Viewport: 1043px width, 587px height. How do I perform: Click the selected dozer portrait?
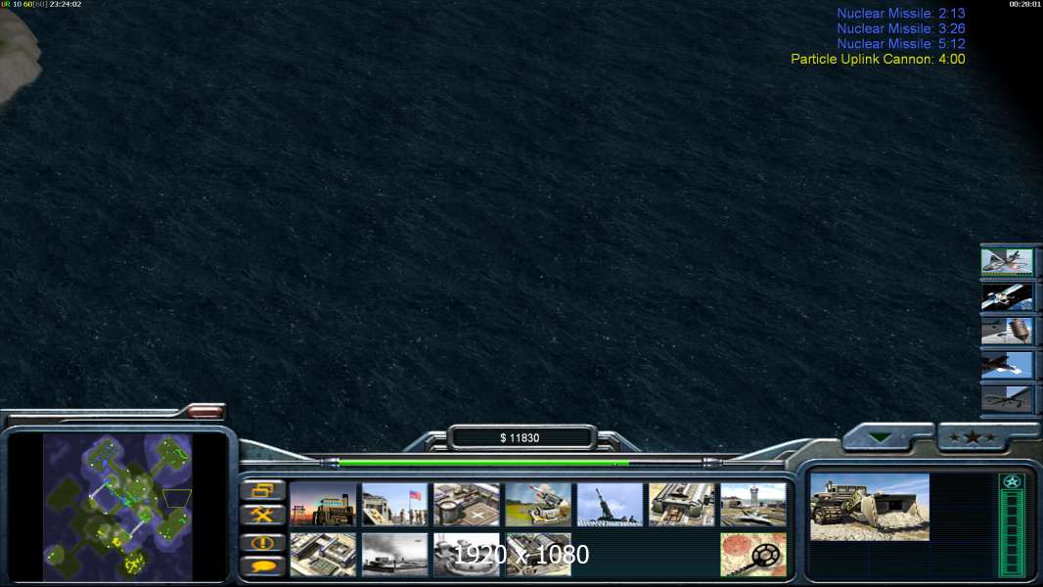870,507
